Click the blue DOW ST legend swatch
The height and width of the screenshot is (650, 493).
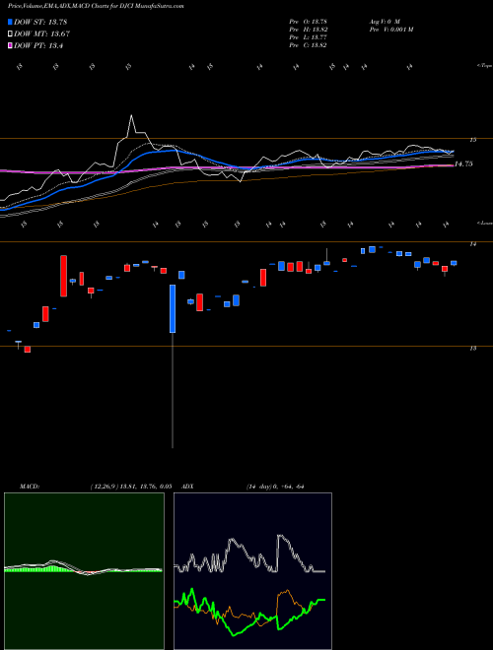10,22
